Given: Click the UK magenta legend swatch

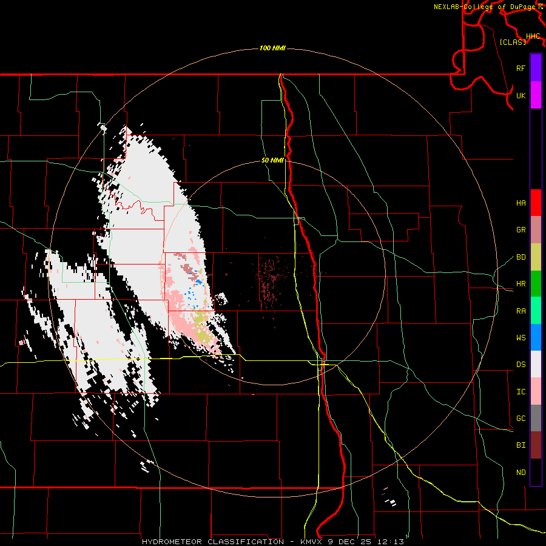Looking at the screenshot, I should [x=536, y=95].
